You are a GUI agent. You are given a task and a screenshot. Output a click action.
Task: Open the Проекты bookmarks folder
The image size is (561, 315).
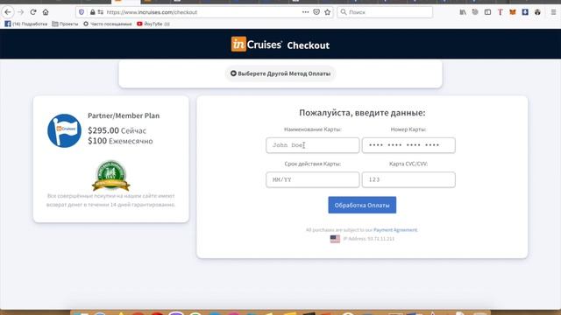pyautogui.click(x=65, y=24)
